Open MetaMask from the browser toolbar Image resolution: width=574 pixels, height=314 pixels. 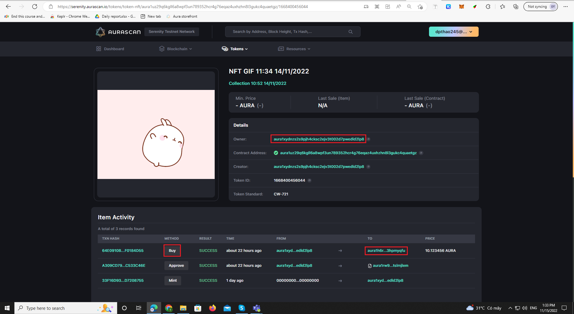(462, 6)
